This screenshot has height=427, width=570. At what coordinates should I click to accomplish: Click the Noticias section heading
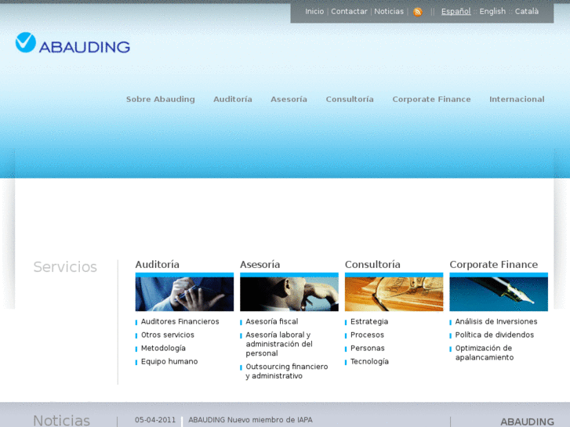coord(61,421)
